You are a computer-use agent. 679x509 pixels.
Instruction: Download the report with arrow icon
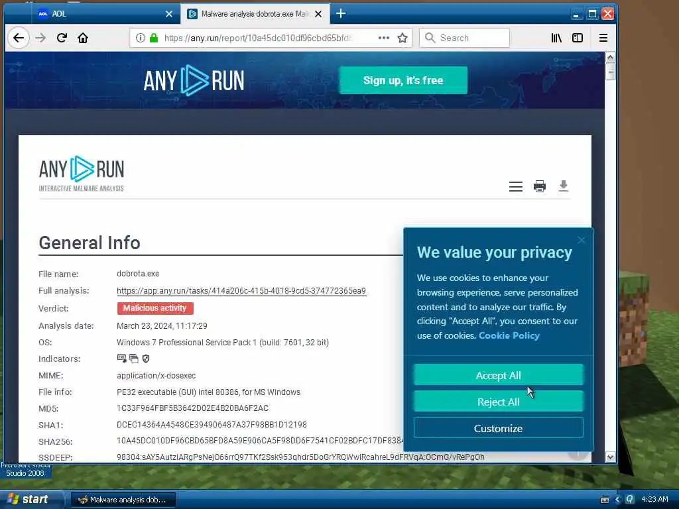tap(563, 186)
